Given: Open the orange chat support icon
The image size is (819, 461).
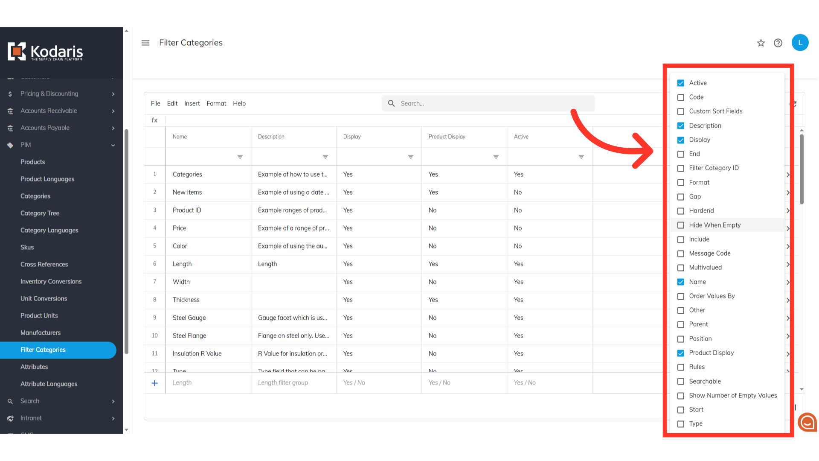Looking at the screenshot, I should (x=807, y=423).
